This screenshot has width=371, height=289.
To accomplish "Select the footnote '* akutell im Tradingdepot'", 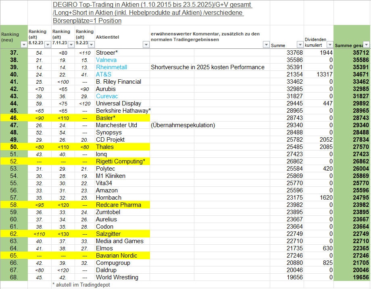I will point(81,285).
